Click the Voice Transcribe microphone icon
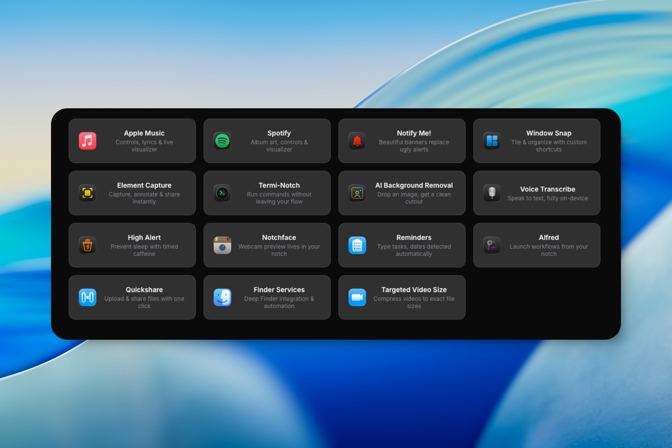 point(492,193)
